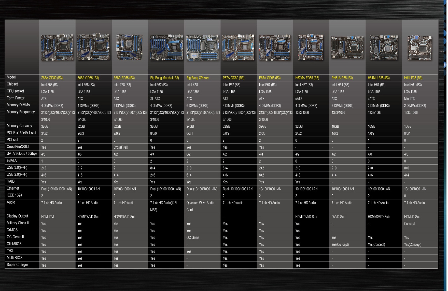Viewport: 448px width, 291px height.
Task: Select model name PH61A-P35 (B3)
Action: click(342, 78)
